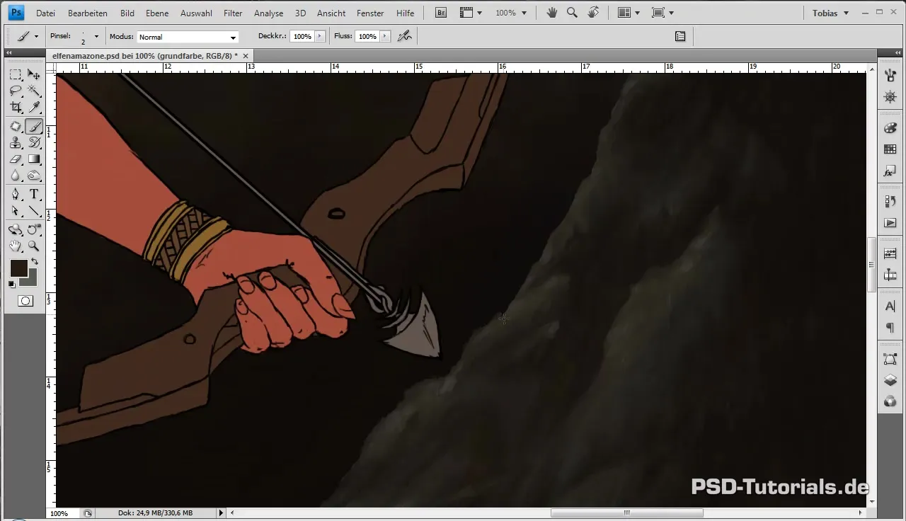The image size is (906, 521).
Task: Open the Modus blend mode dropdown
Action: 188,37
